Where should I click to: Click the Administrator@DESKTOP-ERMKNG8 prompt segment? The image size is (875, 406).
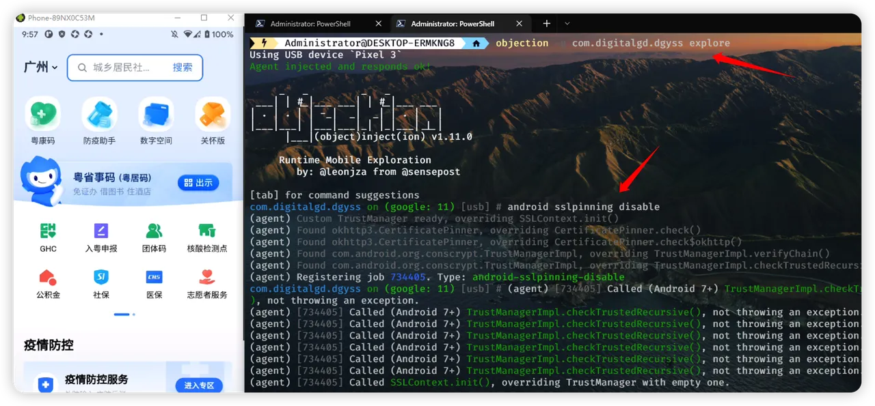pos(370,43)
